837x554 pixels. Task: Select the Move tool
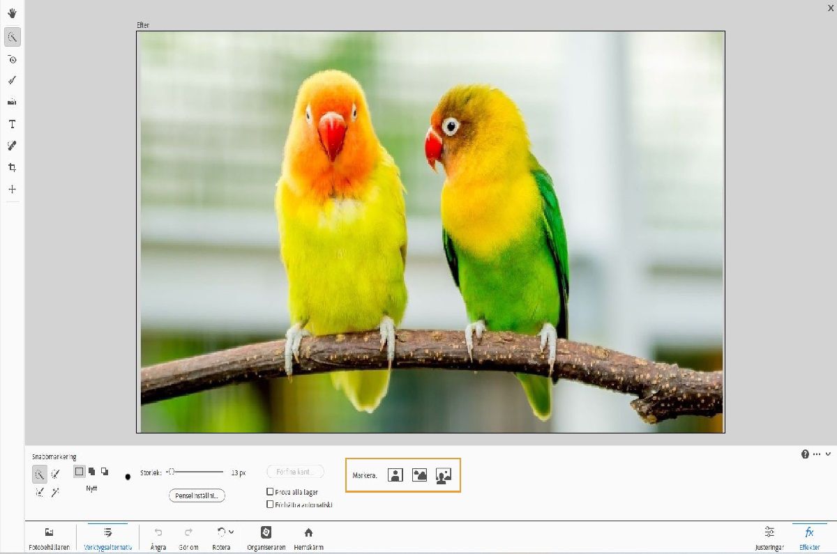(x=12, y=189)
